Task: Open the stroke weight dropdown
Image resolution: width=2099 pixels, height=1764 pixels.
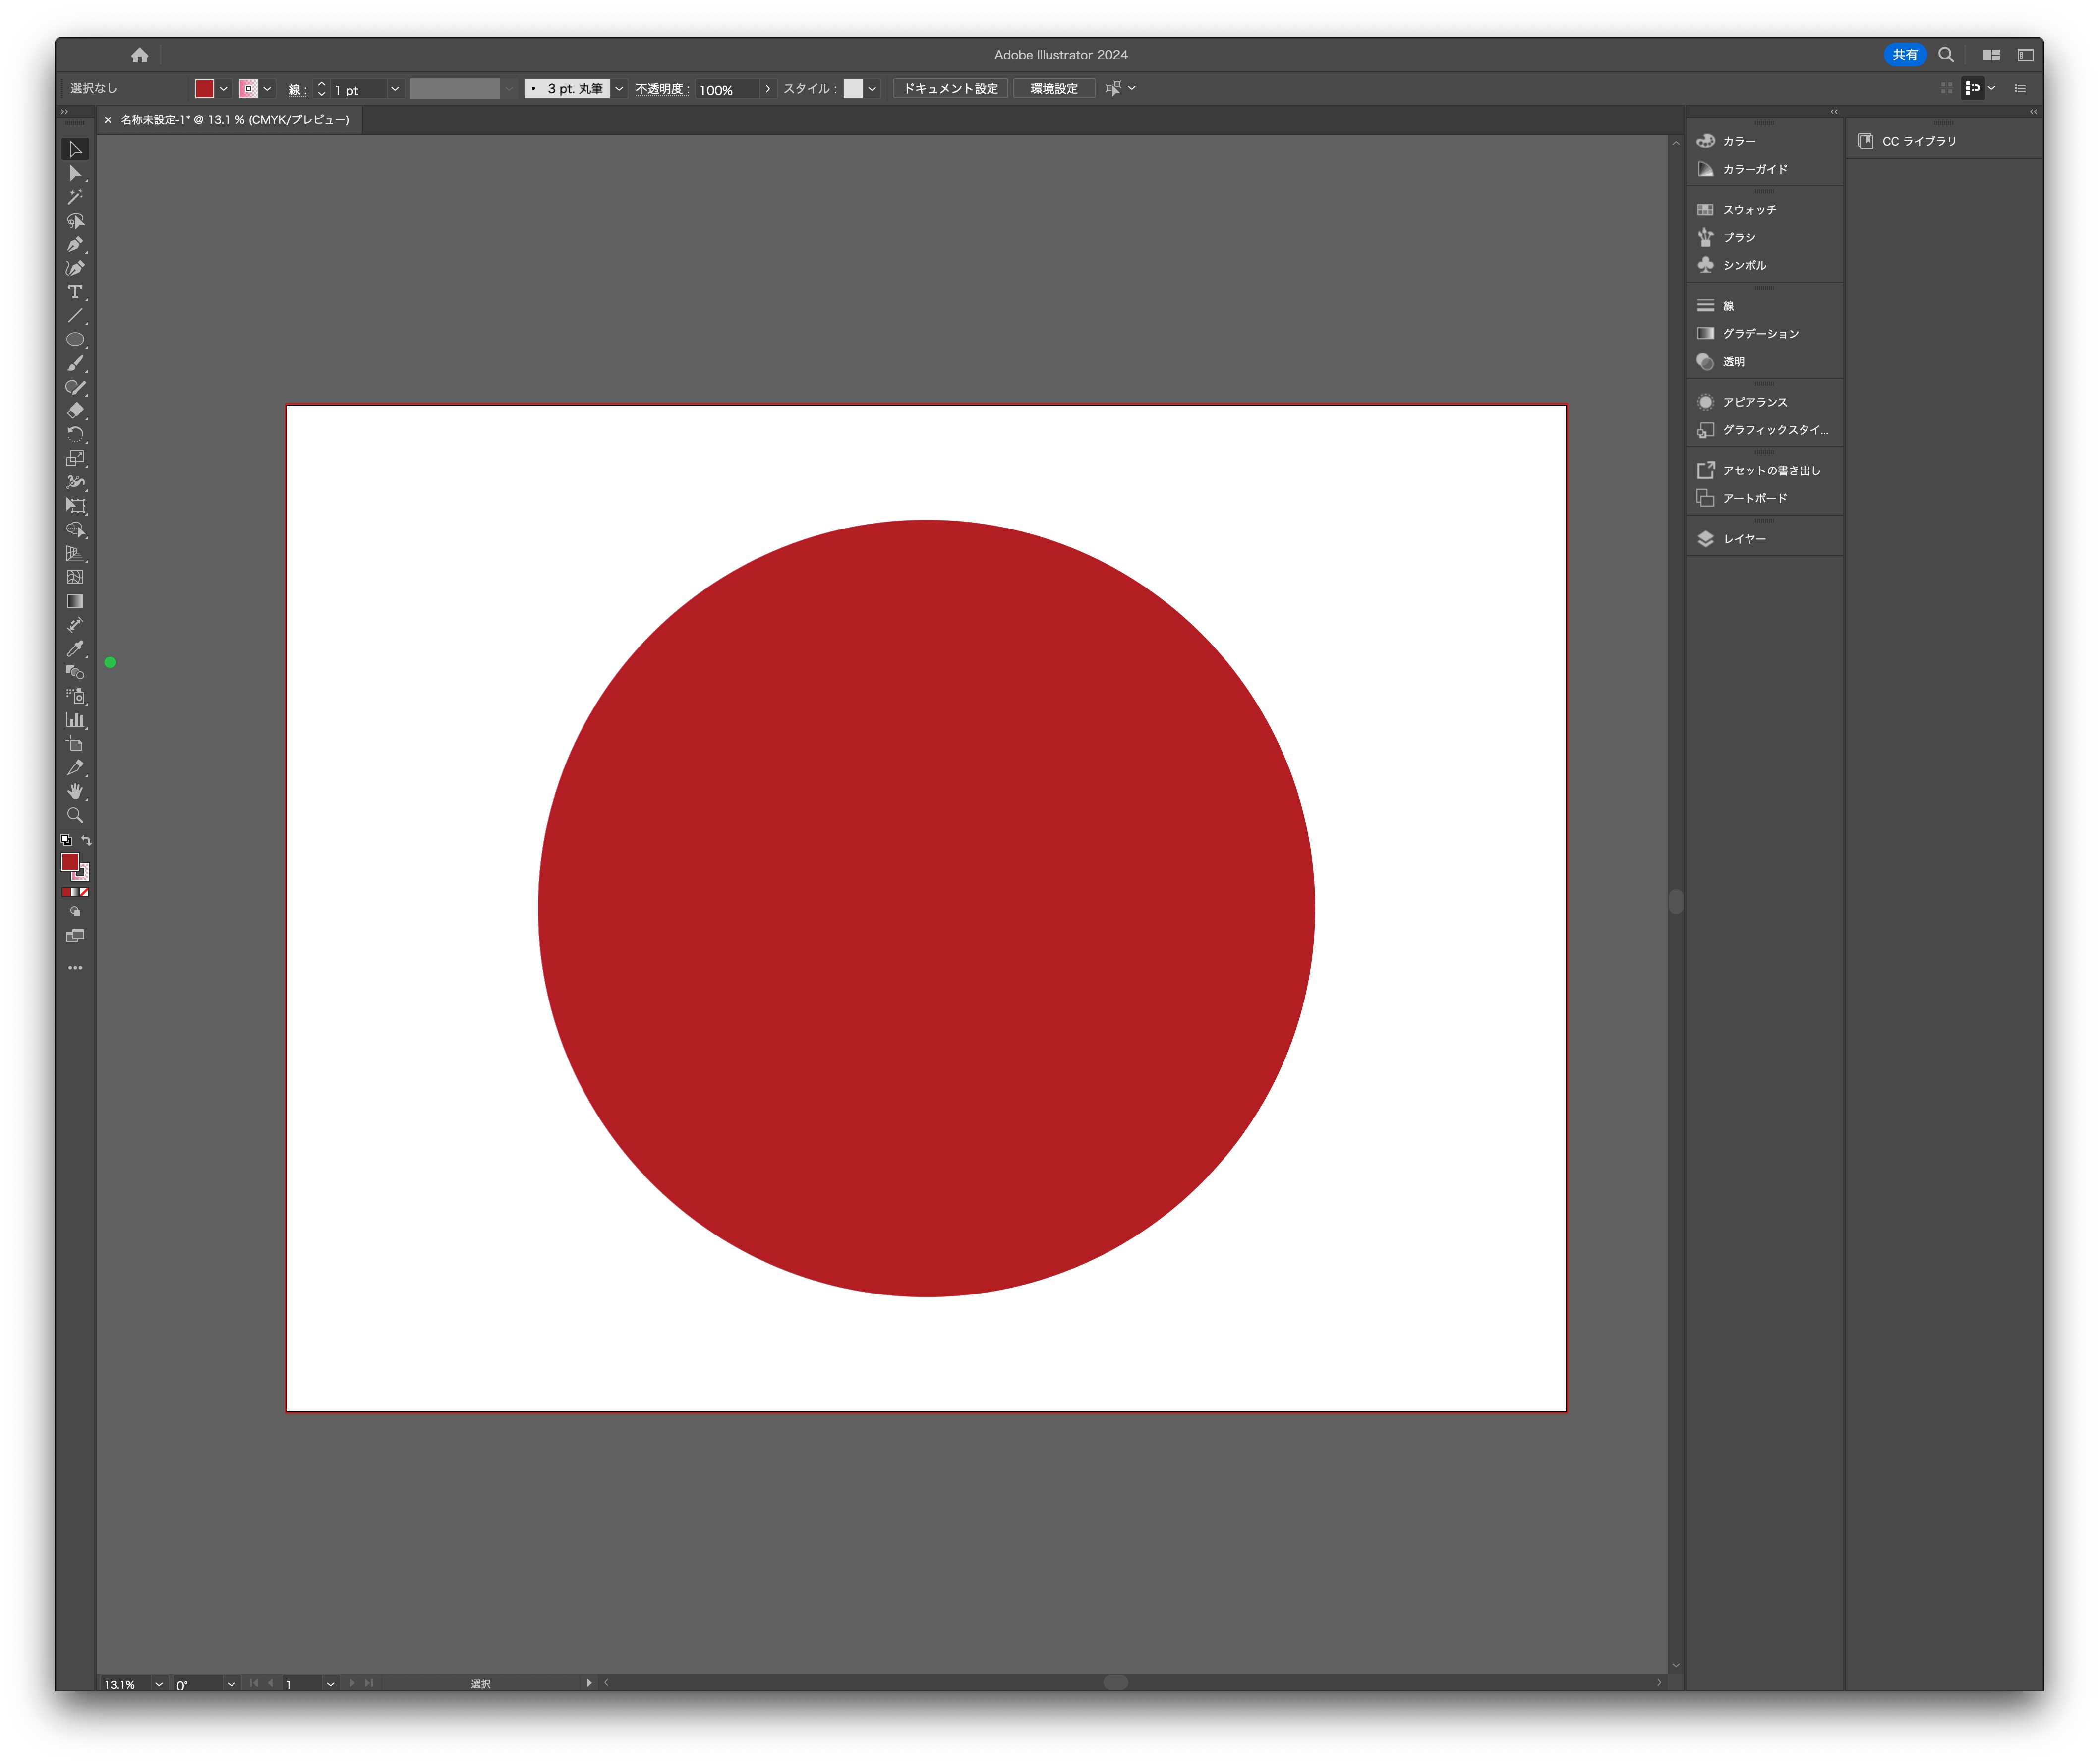Action: pyautogui.click(x=395, y=89)
